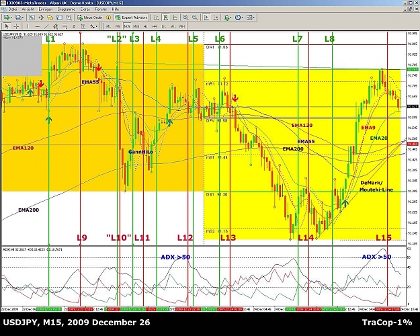Image resolution: width=420 pixels, height=336 pixels.
Task: Restore the inner chart window
Action: 410,9
